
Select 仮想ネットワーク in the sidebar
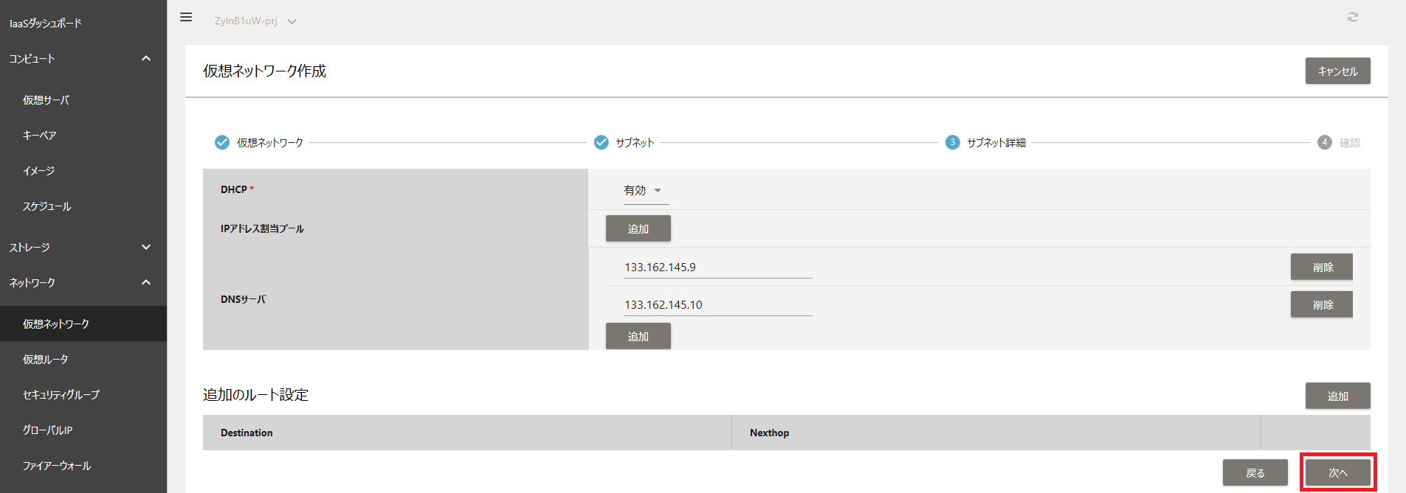click(83, 324)
